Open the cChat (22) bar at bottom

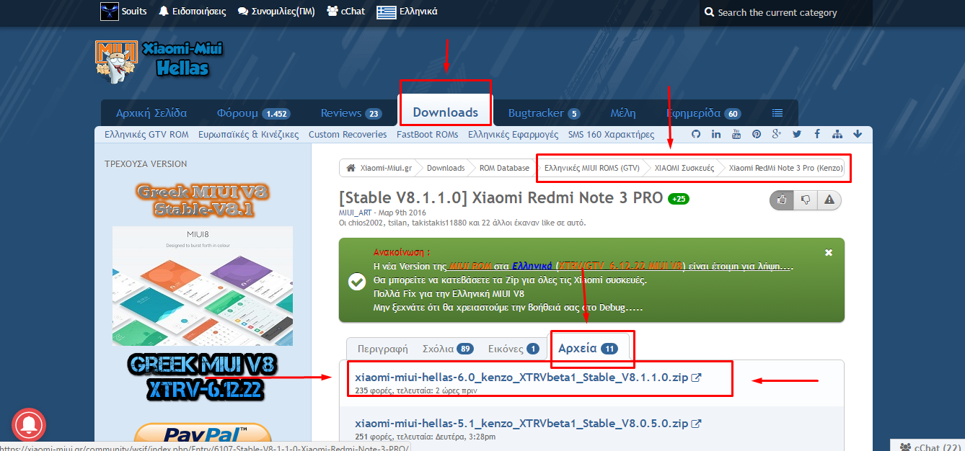pyautogui.click(x=928, y=445)
